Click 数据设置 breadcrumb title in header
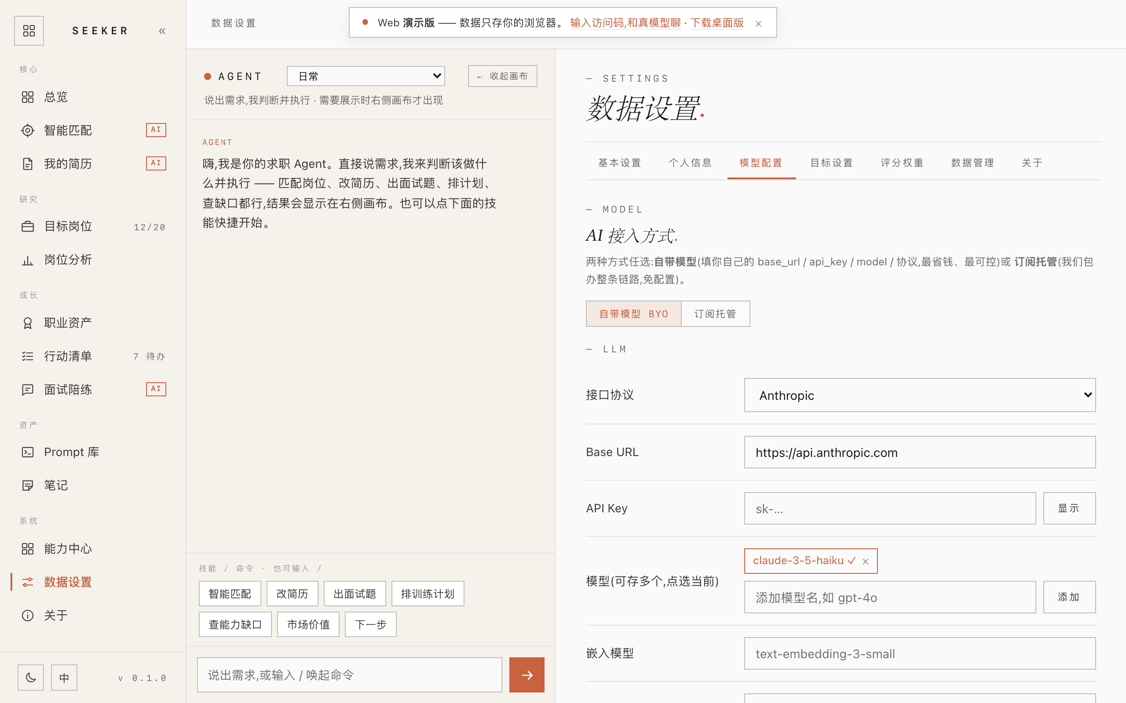Screen dimensions: 1126x703 (234, 23)
